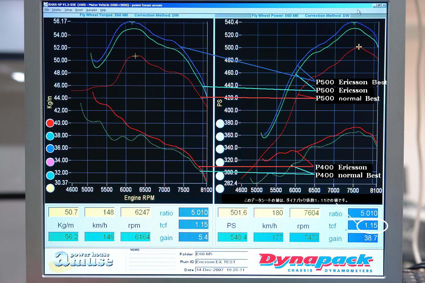Open the Reset menu
This screenshot has width=425, height=283.
pos(79,10)
